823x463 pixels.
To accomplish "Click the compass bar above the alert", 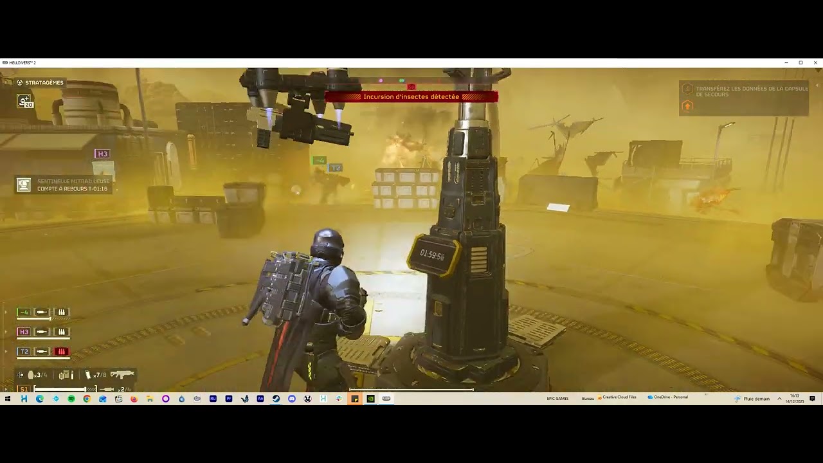I will [x=411, y=82].
